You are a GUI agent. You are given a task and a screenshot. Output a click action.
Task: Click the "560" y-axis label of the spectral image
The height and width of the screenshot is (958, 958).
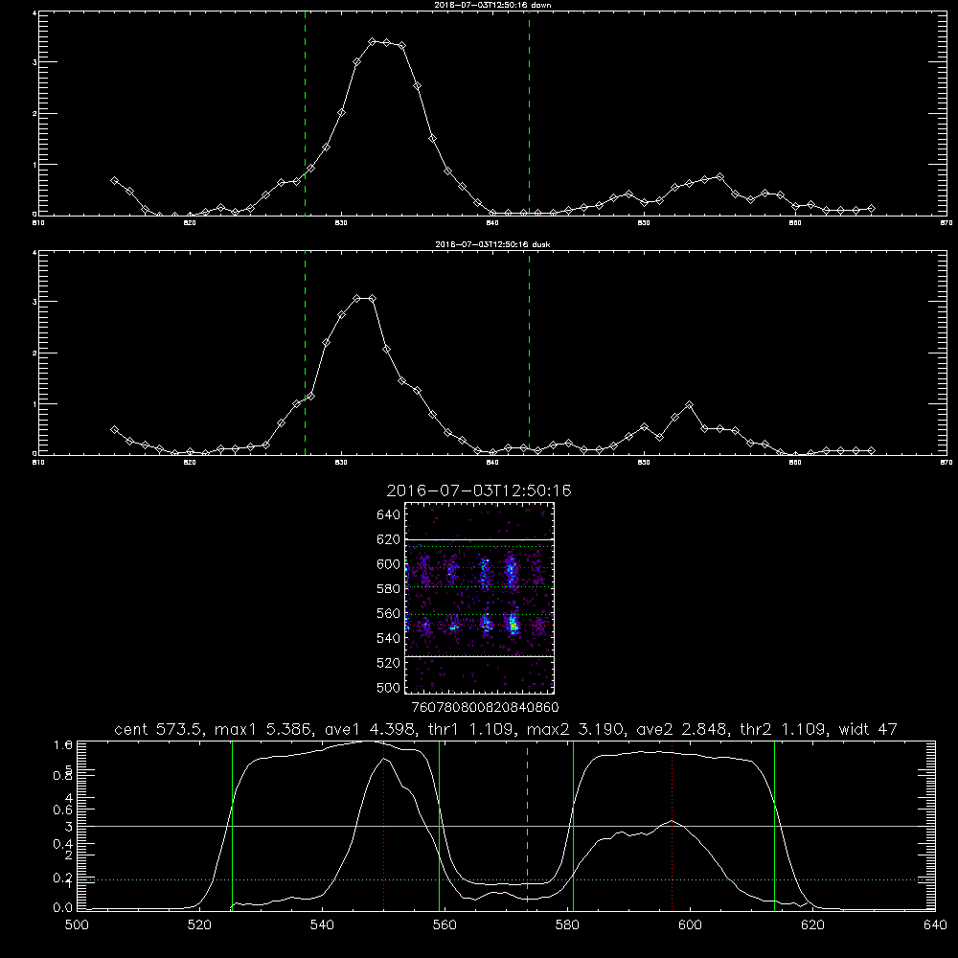[389, 613]
